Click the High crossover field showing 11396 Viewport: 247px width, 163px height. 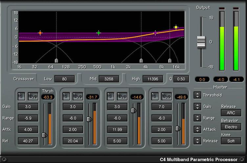pos(153,79)
